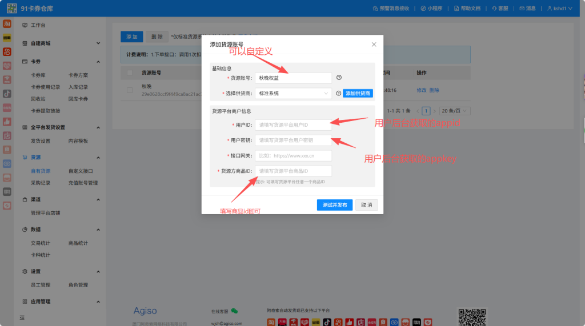Screen dimensions: 585x326
Task: Click the help icon beside 货源账号 field
Action: pos(339,78)
